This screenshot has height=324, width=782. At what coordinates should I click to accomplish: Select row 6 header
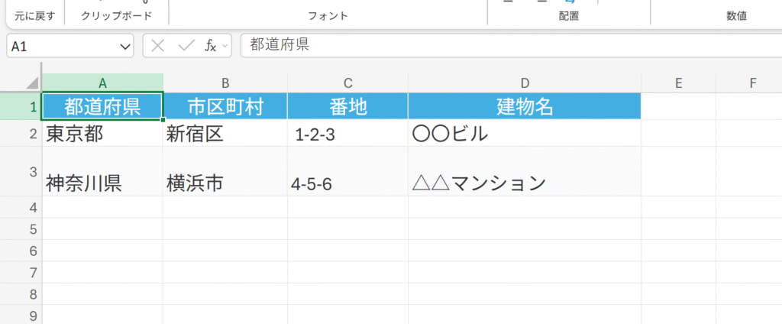[x=21, y=251]
